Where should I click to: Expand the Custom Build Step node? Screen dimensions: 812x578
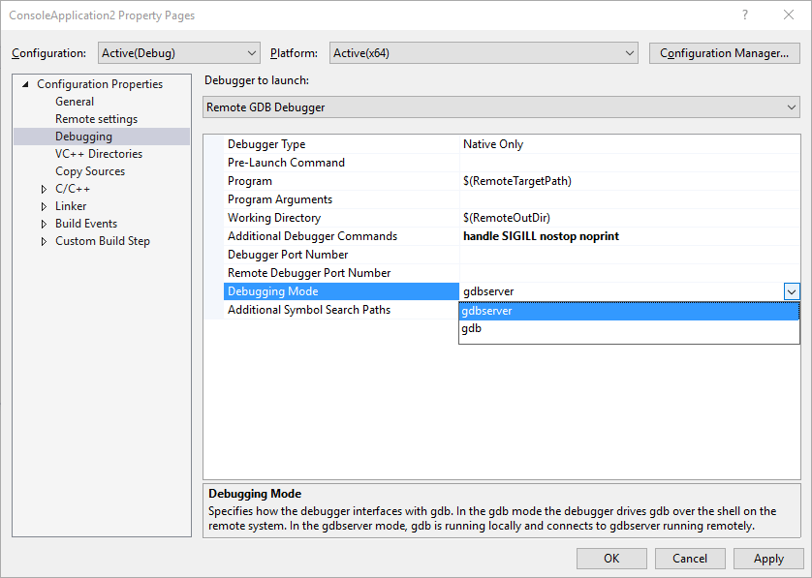[42, 240]
